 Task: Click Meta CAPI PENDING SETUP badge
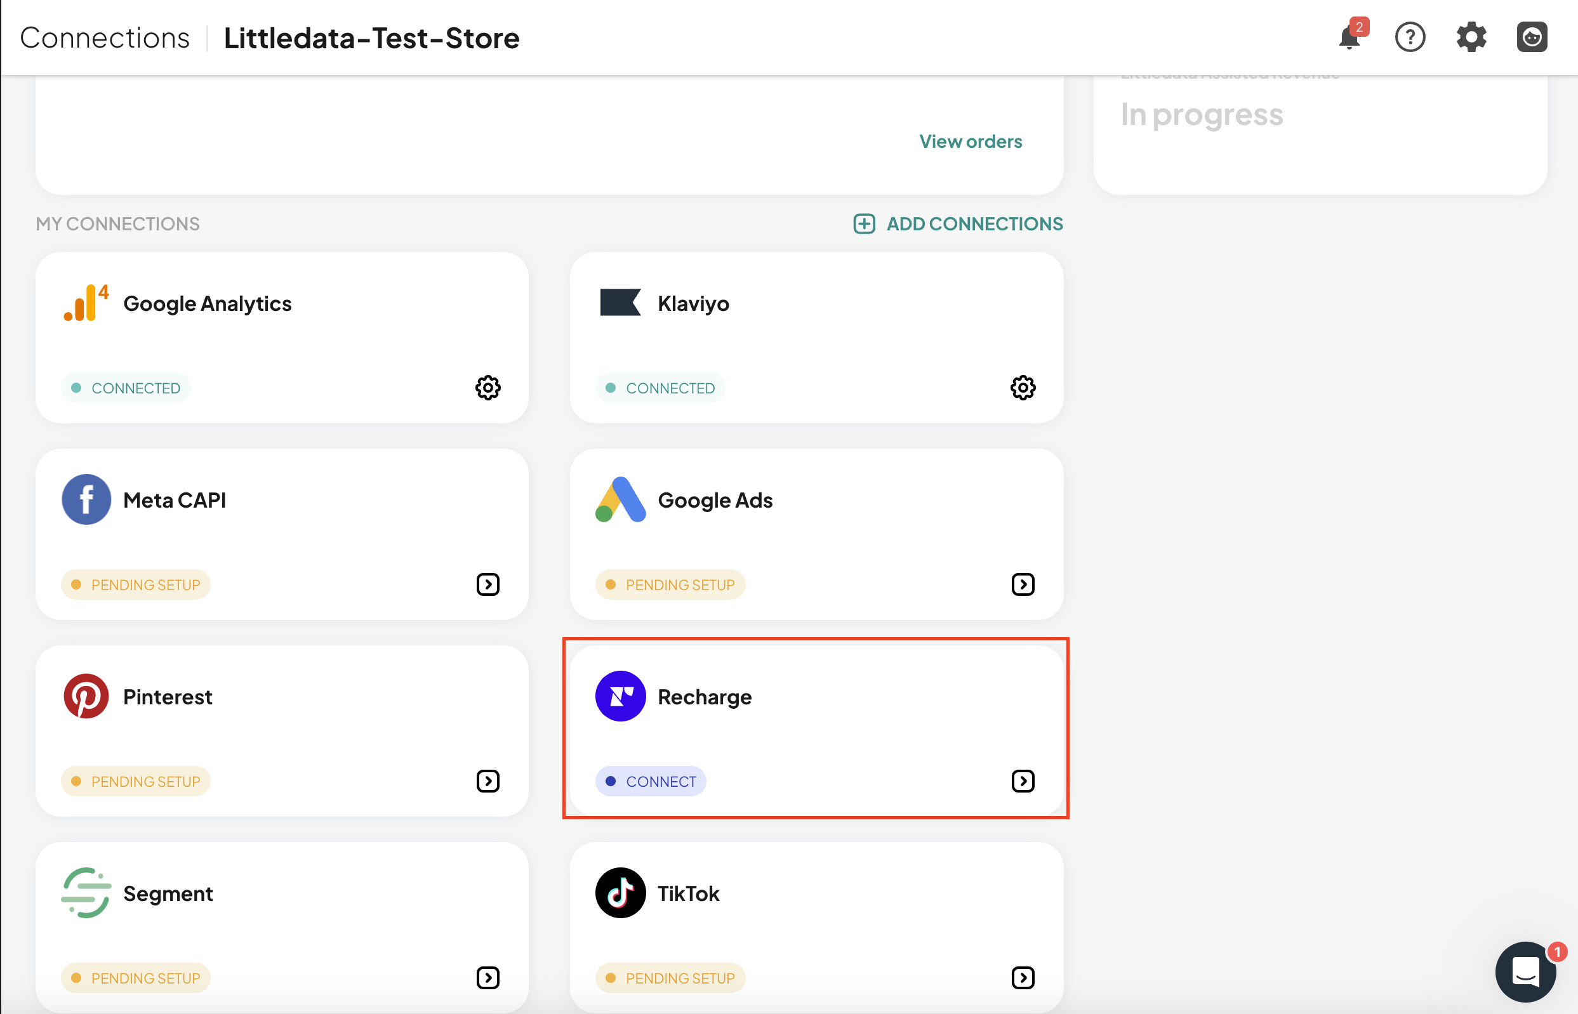[x=136, y=584]
